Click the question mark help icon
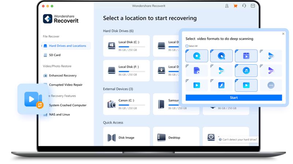This screenshot has height=164, width=293. 220,140
